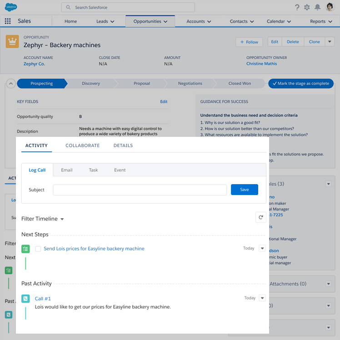Select the Task composer tab
340x340 pixels.
point(94,170)
